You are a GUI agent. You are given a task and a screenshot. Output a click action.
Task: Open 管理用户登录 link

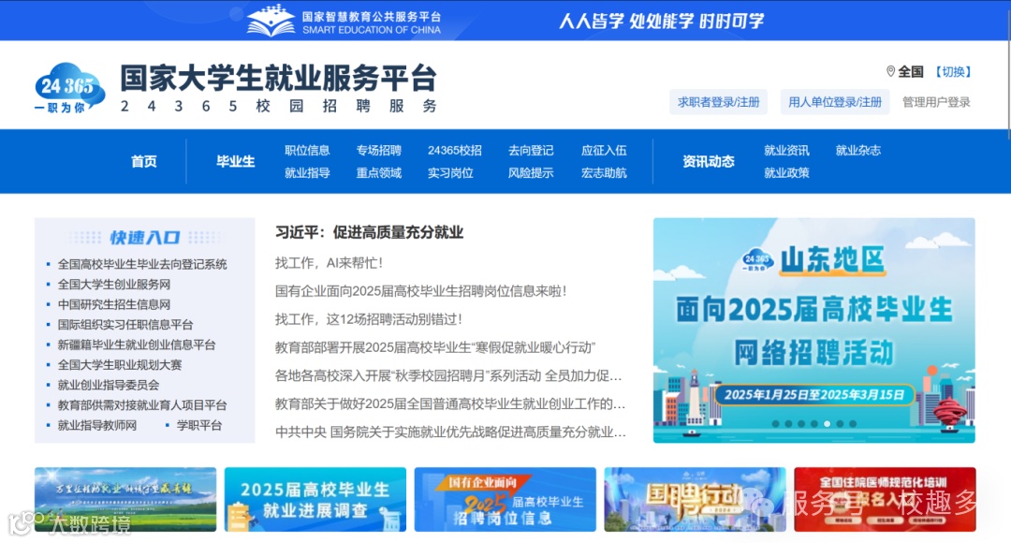(x=935, y=102)
